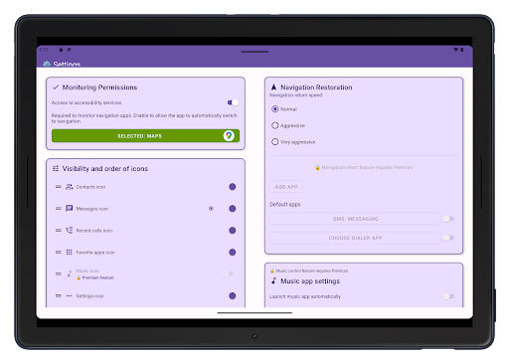Toggle the SMS: Messaging default app switch

click(x=448, y=219)
